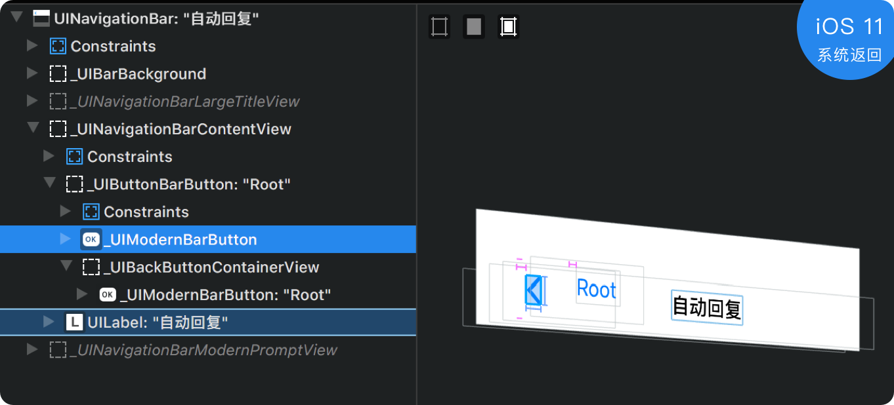Click the Constraints icon under _UIButtonBarButton
This screenshot has height=405, width=894.
[91, 212]
